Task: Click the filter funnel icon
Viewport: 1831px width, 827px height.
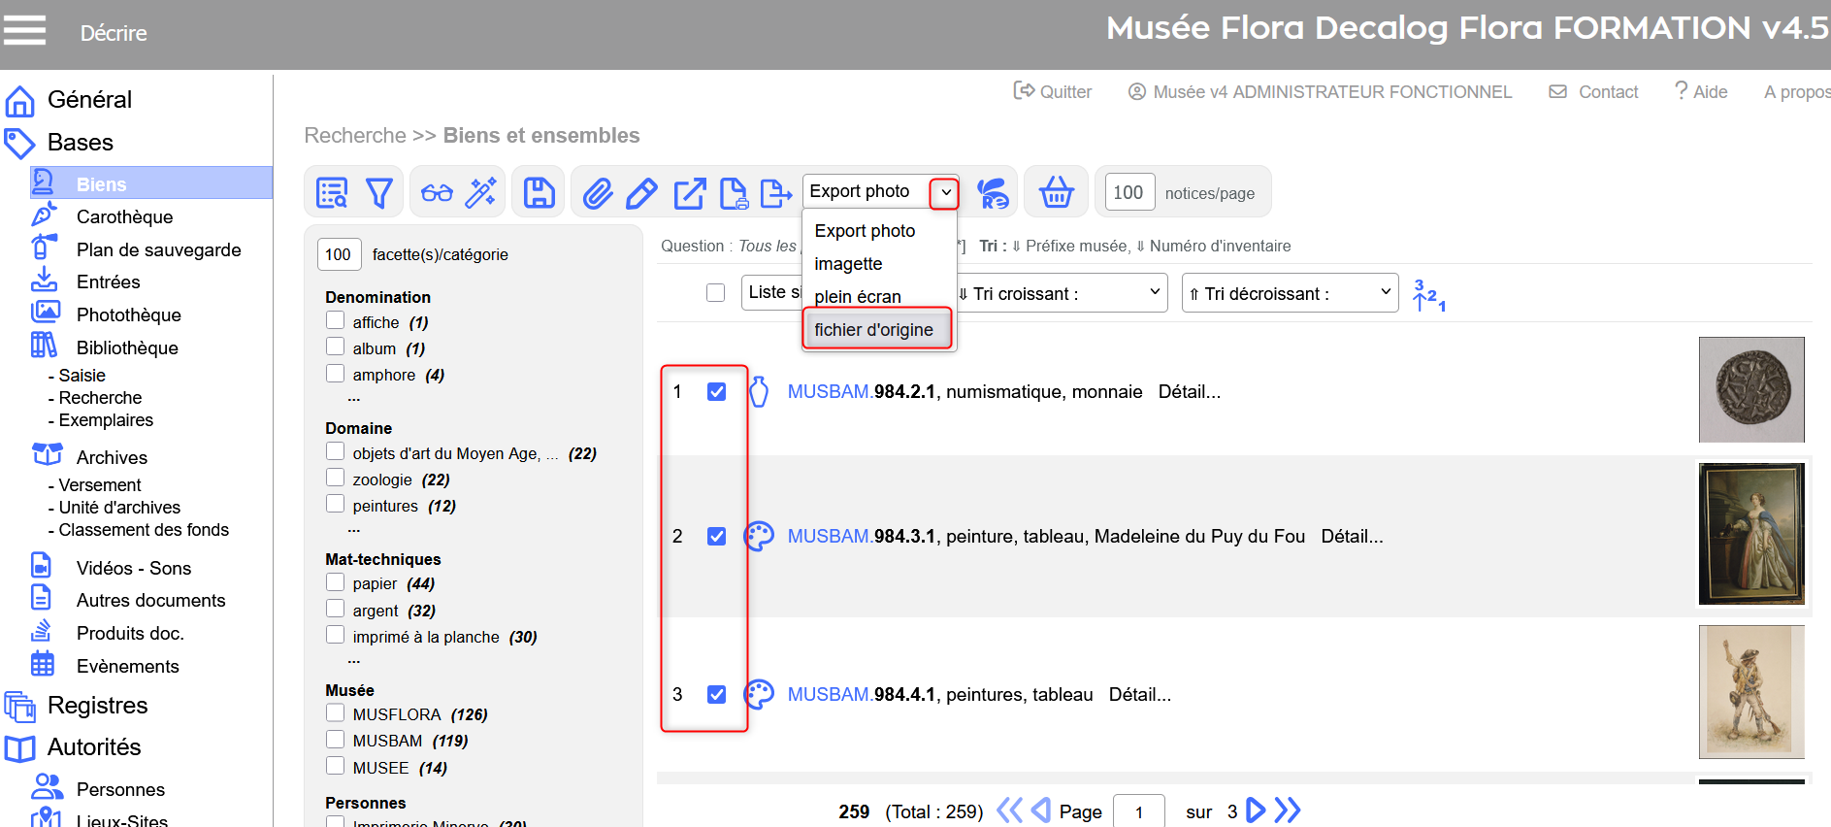Action: click(x=379, y=193)
